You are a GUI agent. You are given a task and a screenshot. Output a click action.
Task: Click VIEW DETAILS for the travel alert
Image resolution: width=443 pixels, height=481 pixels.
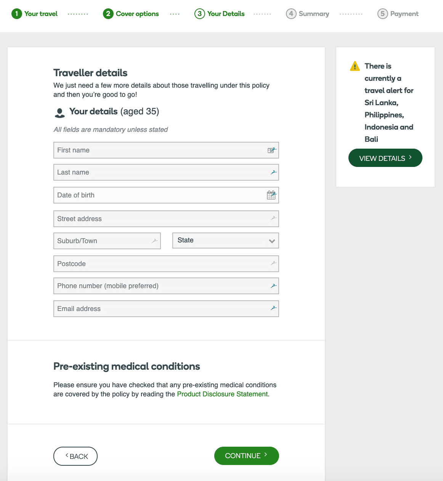(385, 158)
